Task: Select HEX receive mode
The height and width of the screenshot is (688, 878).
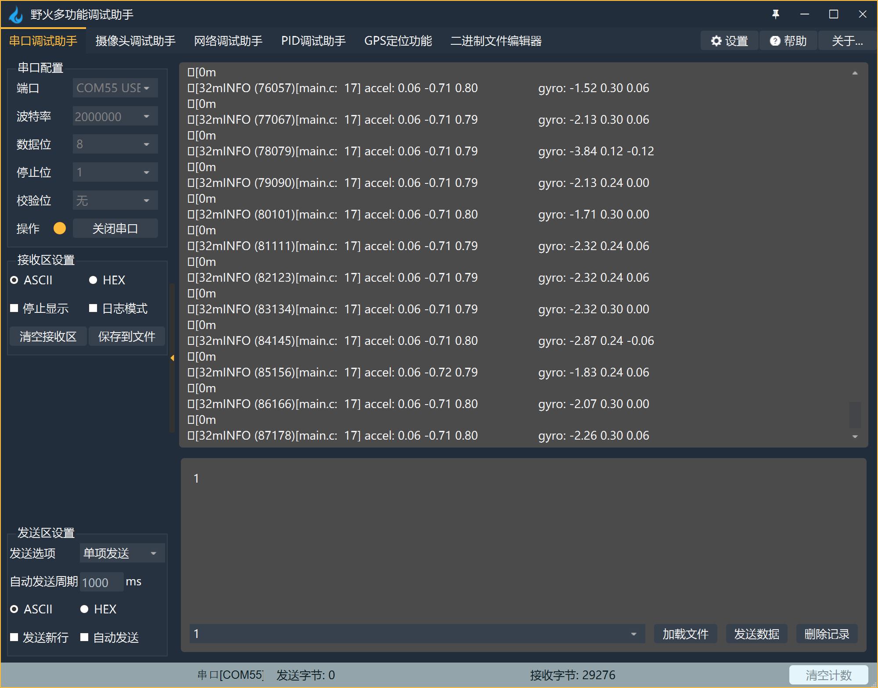Action: click(107, 280)
